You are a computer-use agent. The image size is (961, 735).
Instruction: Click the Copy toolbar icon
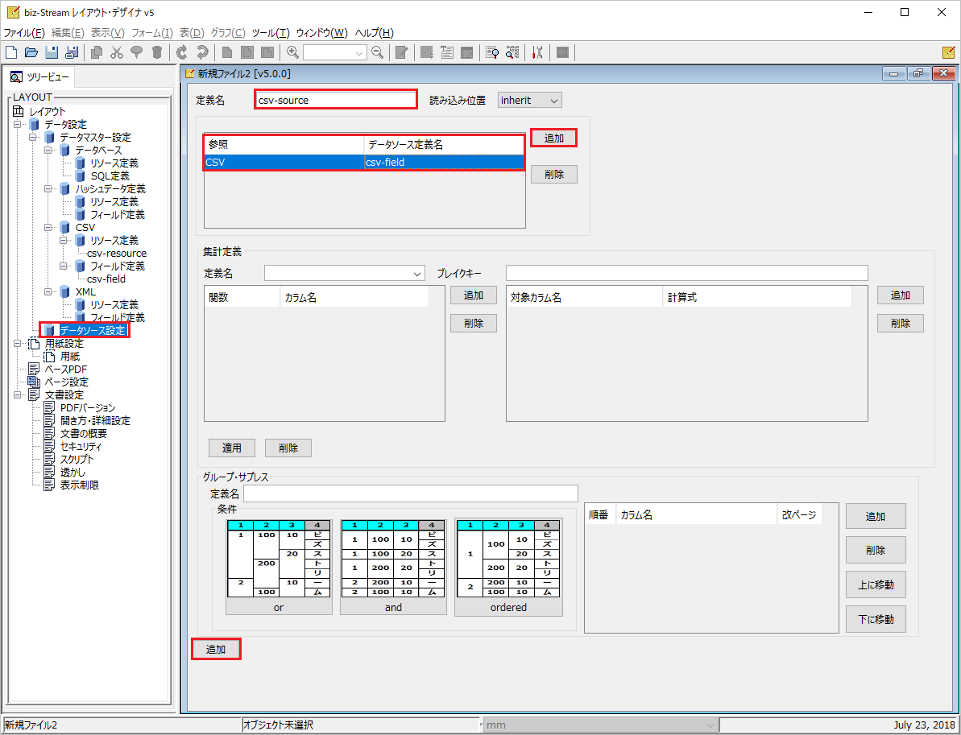click(x=96, y=52)
